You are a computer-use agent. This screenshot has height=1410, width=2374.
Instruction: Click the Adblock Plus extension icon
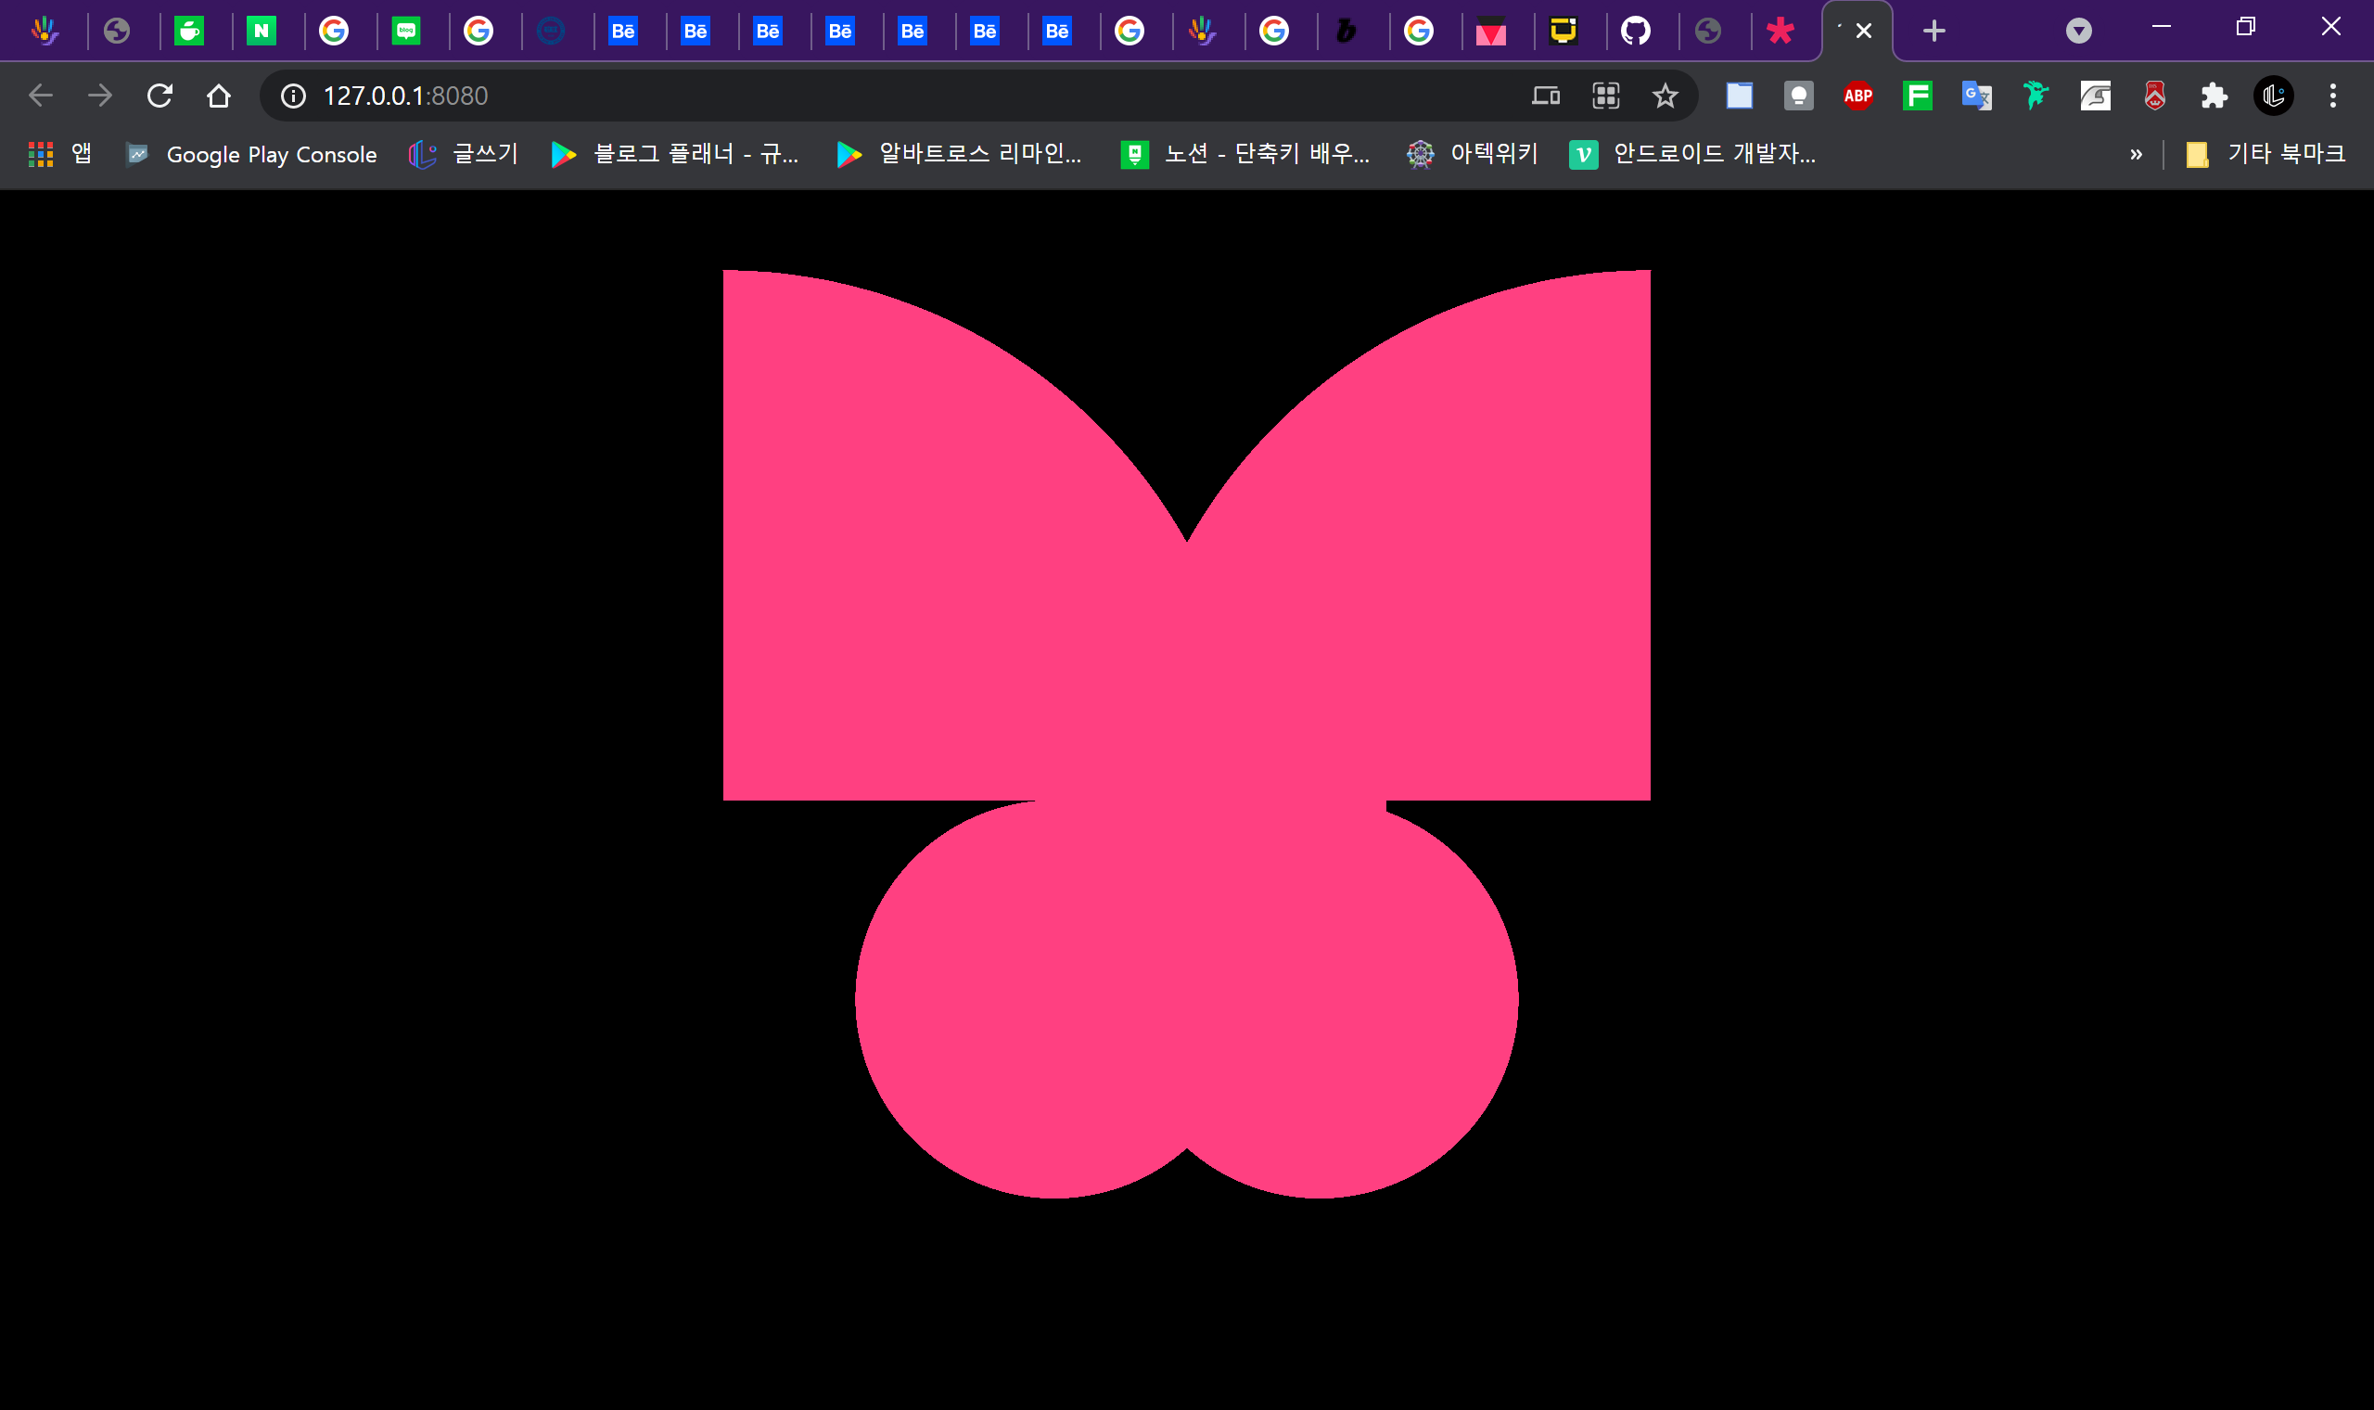(x=1857, y=96)
